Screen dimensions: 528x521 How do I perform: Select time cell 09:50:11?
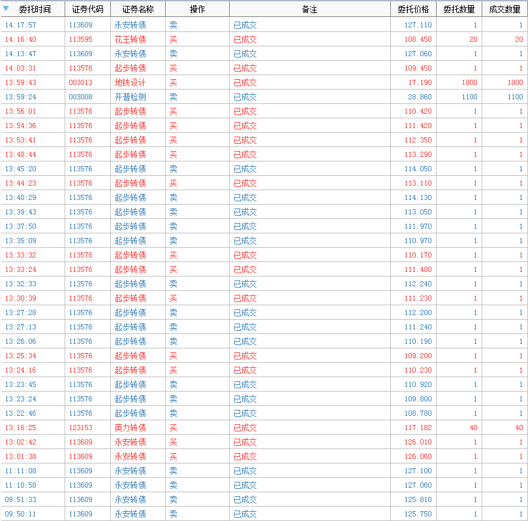[20, 514]
